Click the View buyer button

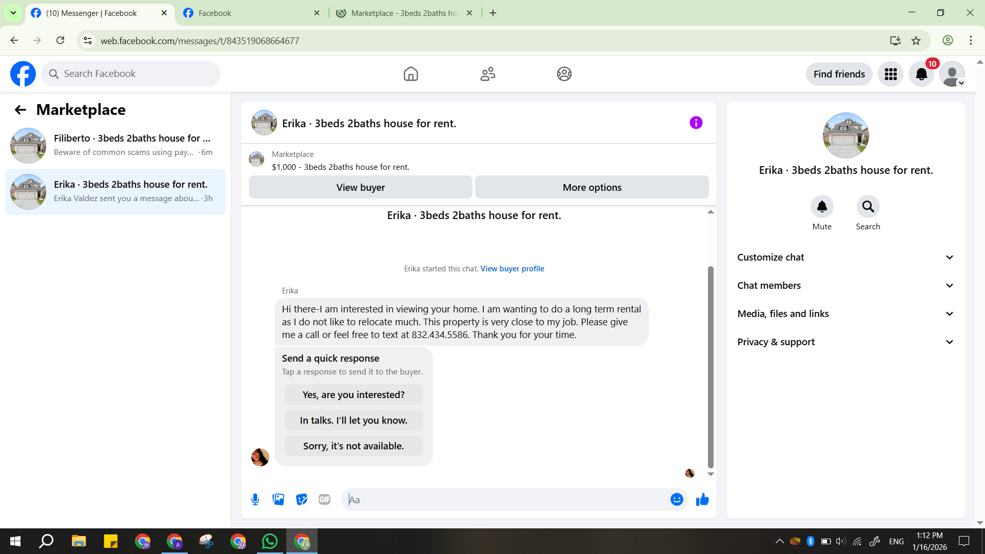tap(360, 187)
